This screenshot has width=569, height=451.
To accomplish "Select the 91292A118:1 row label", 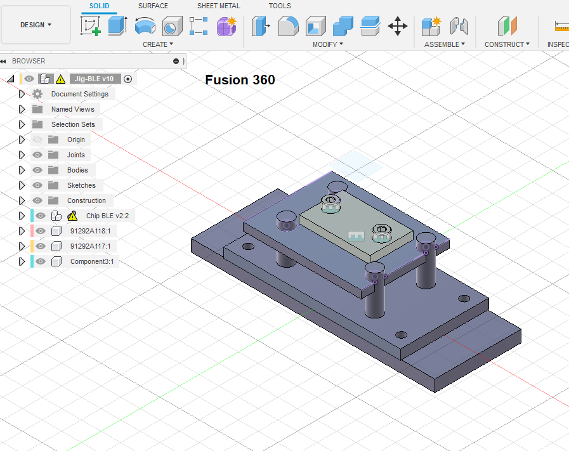I will [90, 231].
